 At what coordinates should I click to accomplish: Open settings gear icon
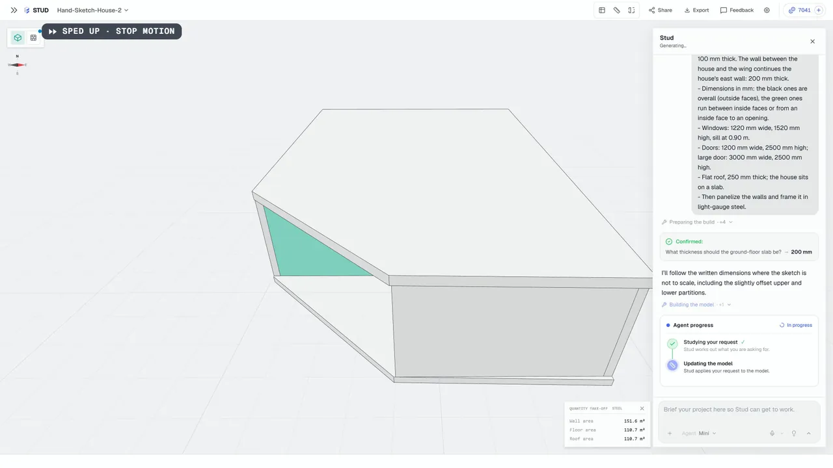(x=767, y=10)
